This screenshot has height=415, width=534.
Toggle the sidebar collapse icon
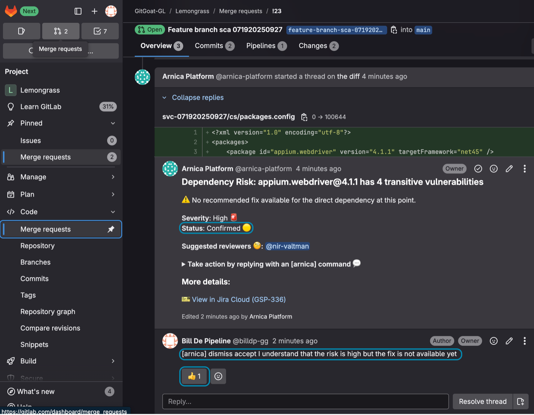click(x=78, y=11)
